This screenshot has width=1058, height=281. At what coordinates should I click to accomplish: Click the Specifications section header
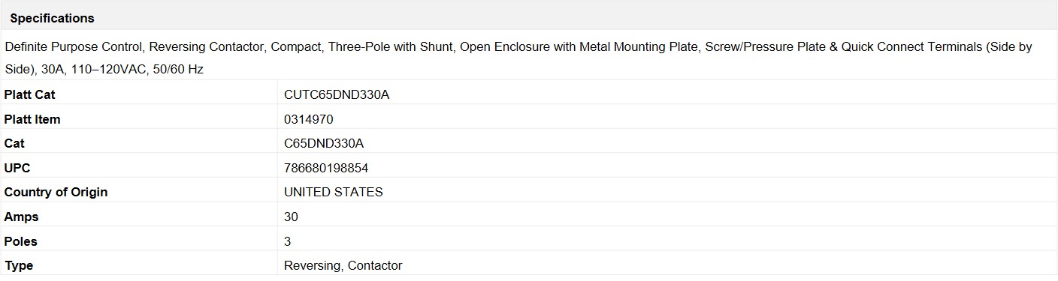pos(52,18)
